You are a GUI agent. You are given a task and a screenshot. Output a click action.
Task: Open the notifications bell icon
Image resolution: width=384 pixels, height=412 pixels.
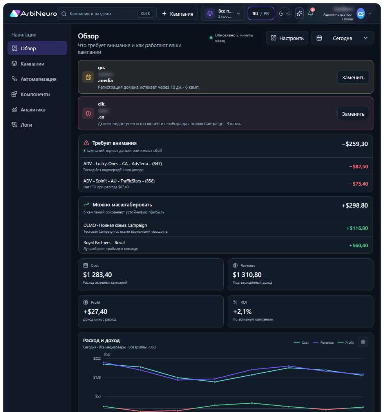coord(310,13)
